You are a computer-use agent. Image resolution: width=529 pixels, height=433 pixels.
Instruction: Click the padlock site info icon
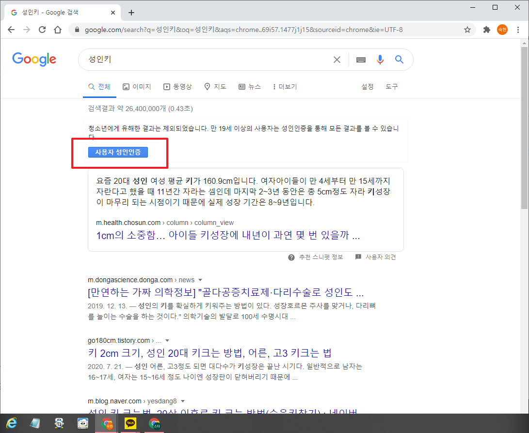pyautogui.click(x=77, y=30)
